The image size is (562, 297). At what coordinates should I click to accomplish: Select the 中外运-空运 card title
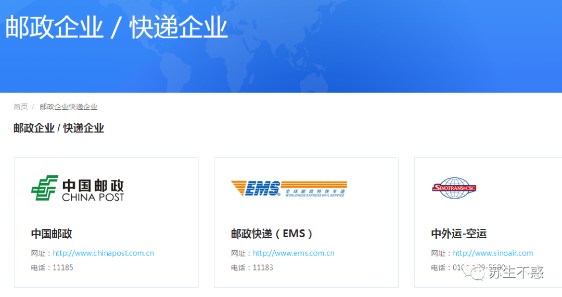459,234
